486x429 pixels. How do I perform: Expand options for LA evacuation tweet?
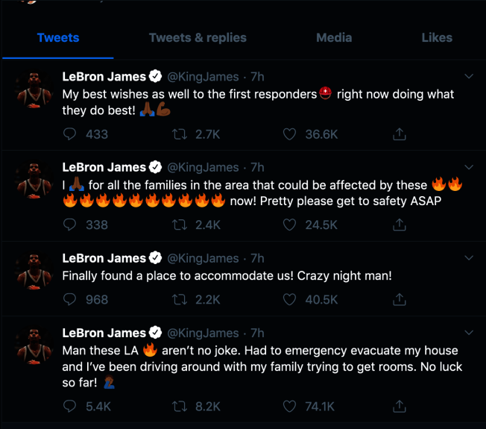click(469, 333)
